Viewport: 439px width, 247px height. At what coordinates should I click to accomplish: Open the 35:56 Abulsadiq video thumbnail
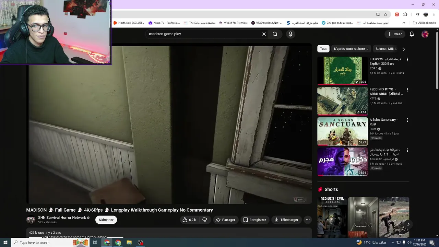[342, 162]
